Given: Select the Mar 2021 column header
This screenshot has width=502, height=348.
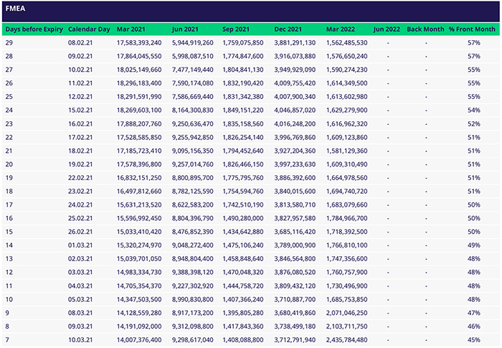Looking at the screenshot, I should click(x=133, y=29).
